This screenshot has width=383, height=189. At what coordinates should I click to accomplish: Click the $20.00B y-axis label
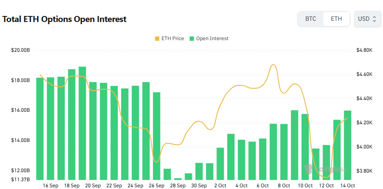tap(20, 50)
